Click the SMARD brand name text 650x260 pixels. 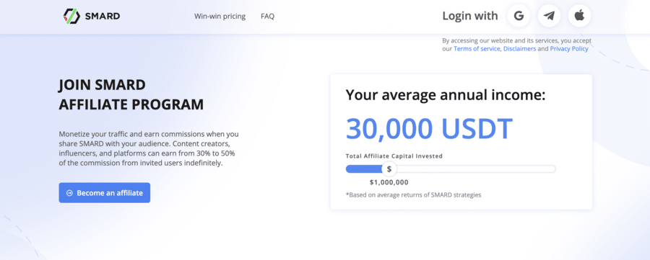pos(103,16)
